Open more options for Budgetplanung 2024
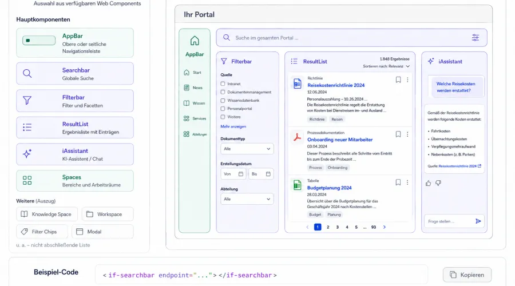Viewport: 515px width, 286px height. point(407,182)
